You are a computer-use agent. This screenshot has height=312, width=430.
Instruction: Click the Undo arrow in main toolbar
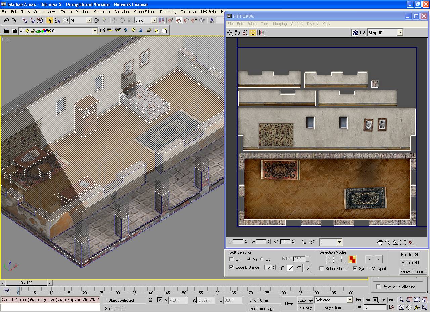[x=6, y=20]
